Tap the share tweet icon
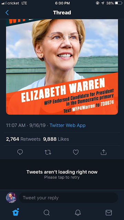124x220 pixels. [x=104, y=152]
